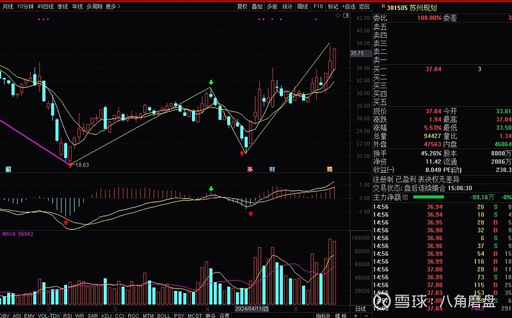
Task: Click the 换手 45.26% value
Action: (x=431, y=153)
